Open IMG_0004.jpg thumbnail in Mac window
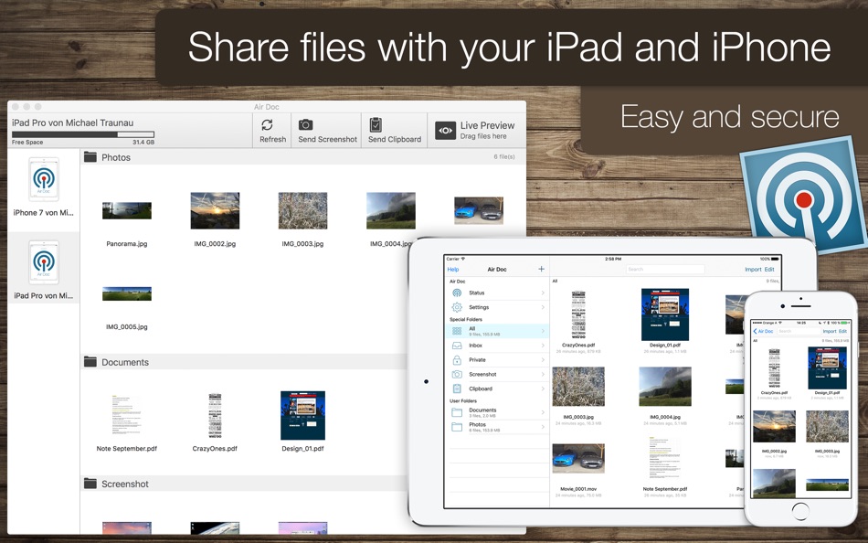This screenshot has width=868, height=543. (x=391, y=210)
